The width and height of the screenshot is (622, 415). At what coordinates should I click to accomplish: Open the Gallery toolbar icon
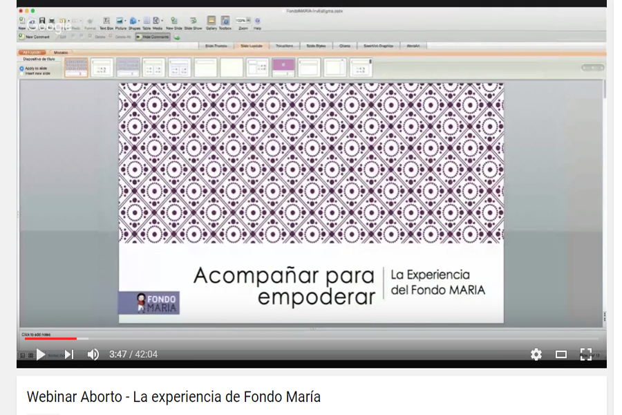coord(211,21)
